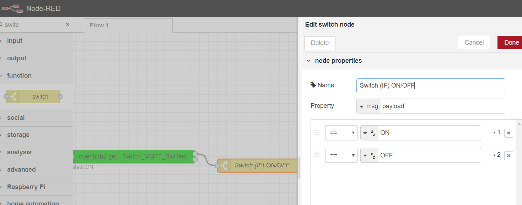The height and width of the screenshot is (205, 522).
Task: Grab the drag handle of the ON rule
Action: click(317, 133)
